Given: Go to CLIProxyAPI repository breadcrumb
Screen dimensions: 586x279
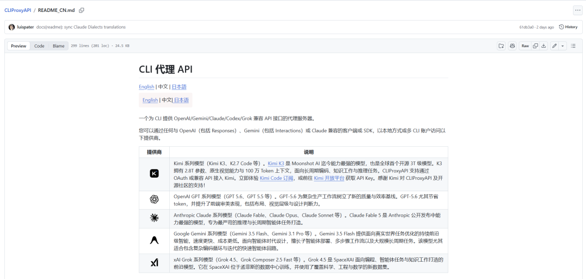Looking at the screenshot, I should click(x=17, y=10).
